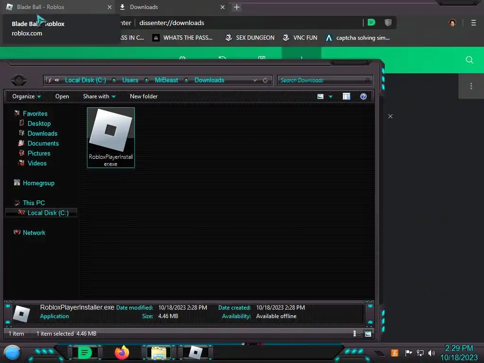Select Favorites in navigation pane
Screen dimensions: 484x363
click(35, 113)
